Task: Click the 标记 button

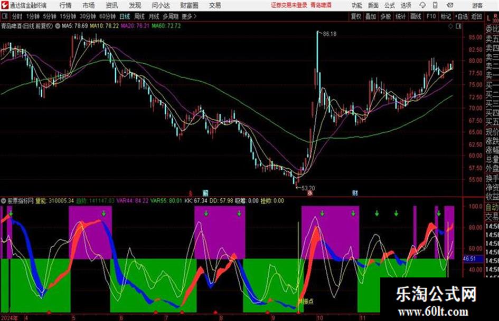Action: click(446, 16)
